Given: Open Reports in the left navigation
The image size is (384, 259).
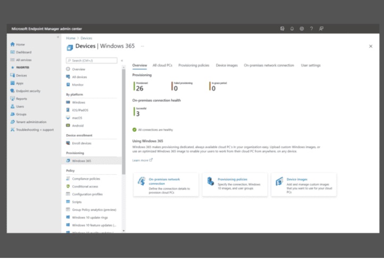Looking at the screenshot, I should (19, 99).
